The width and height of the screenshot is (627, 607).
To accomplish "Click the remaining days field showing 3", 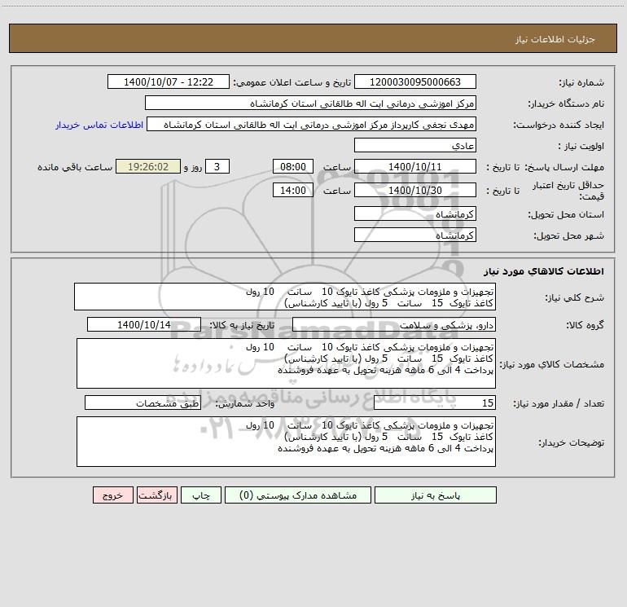I will [217, 167].
